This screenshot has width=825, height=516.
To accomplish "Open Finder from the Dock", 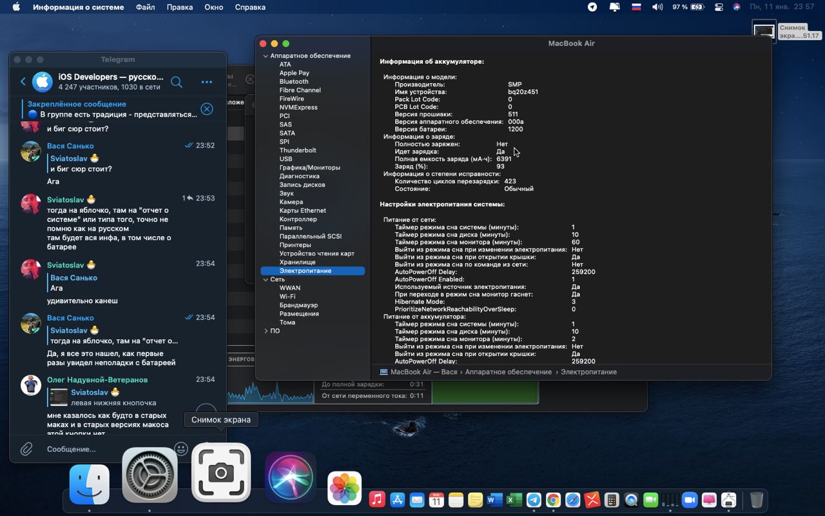I will 89,484.
